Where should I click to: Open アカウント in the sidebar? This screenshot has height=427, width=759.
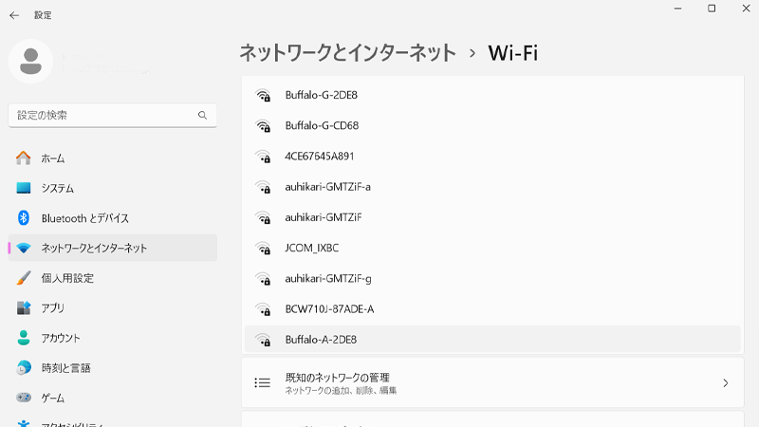(112, 338)
